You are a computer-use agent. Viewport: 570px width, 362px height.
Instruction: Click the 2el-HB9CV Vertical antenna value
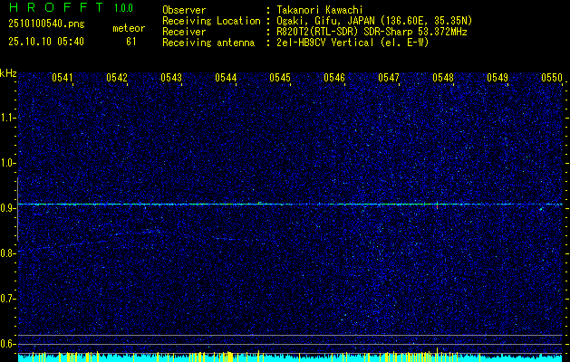click(353, 43)
